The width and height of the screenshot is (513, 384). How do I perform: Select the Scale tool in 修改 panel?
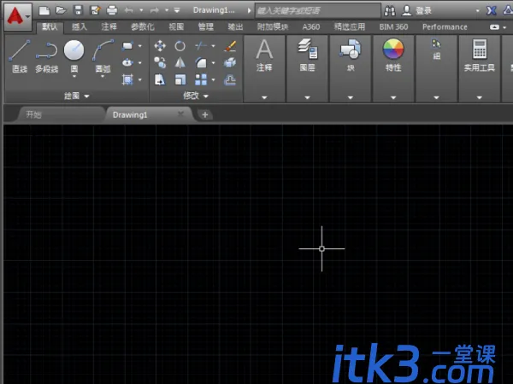point(180,79)
